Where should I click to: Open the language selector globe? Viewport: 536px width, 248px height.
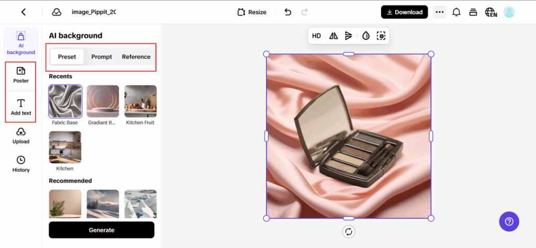[490, 12]
